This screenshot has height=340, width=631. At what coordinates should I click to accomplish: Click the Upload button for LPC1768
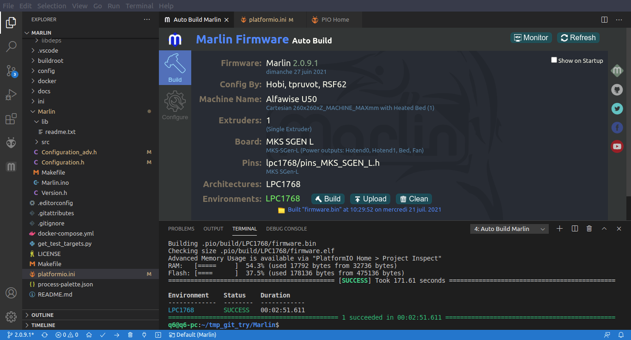370,199
